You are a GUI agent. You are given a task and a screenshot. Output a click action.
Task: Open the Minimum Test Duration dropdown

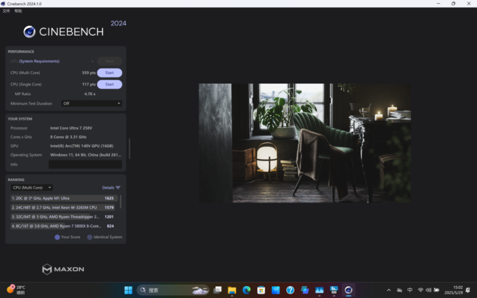91,103
